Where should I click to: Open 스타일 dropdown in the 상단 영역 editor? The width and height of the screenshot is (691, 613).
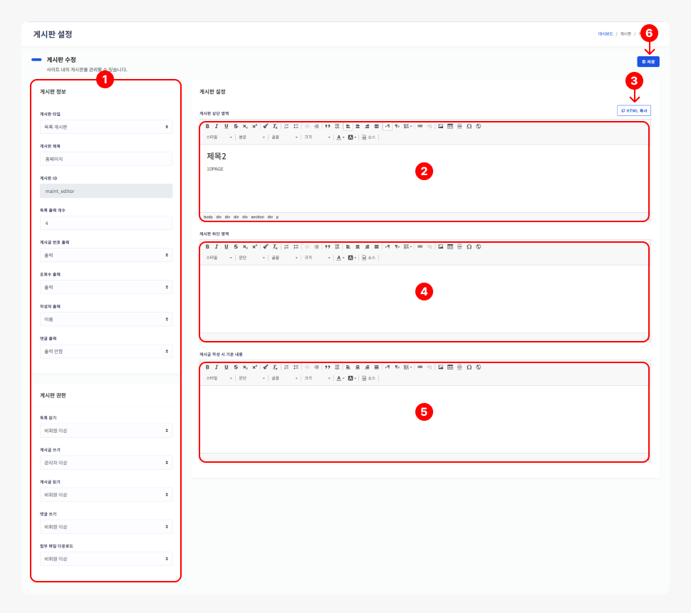tap(219, 137)
